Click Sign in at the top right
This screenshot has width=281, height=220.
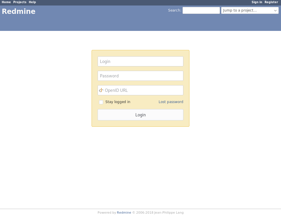[257, 2]
